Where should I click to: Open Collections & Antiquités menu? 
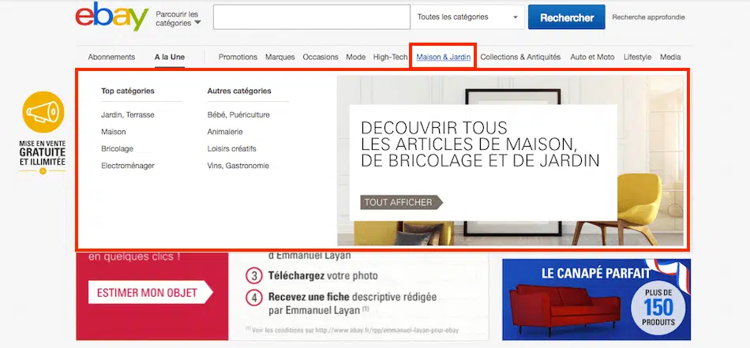[520, 57]
